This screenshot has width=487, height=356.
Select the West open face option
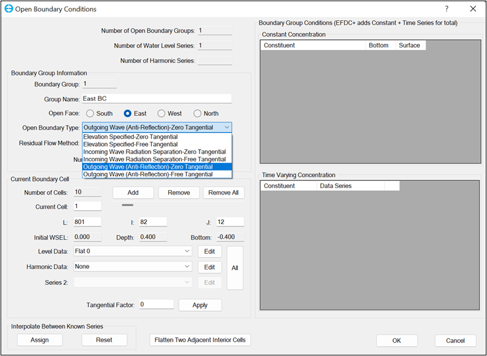(x=162, y=113)
